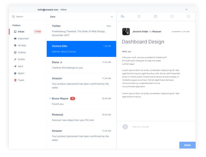This screenshot has height=157, width=206.
Task: Click the Dashboard Design subject heading
Action: coord(143,42)
